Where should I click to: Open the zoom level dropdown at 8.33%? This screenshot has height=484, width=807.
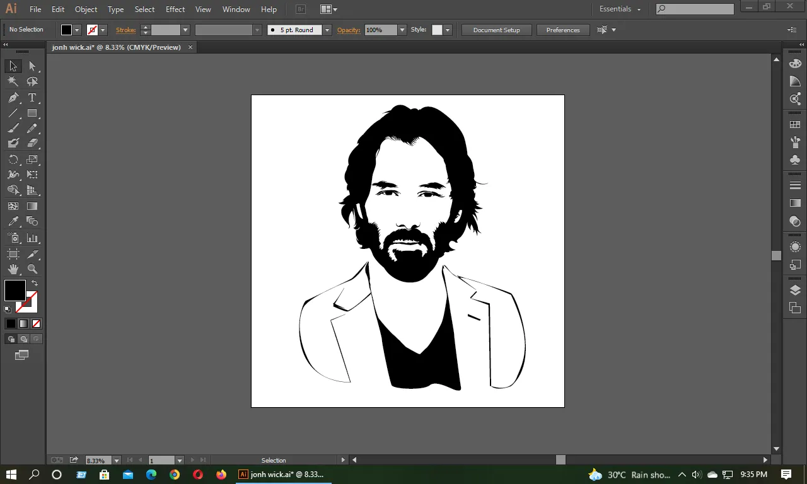tap(117, 461)
